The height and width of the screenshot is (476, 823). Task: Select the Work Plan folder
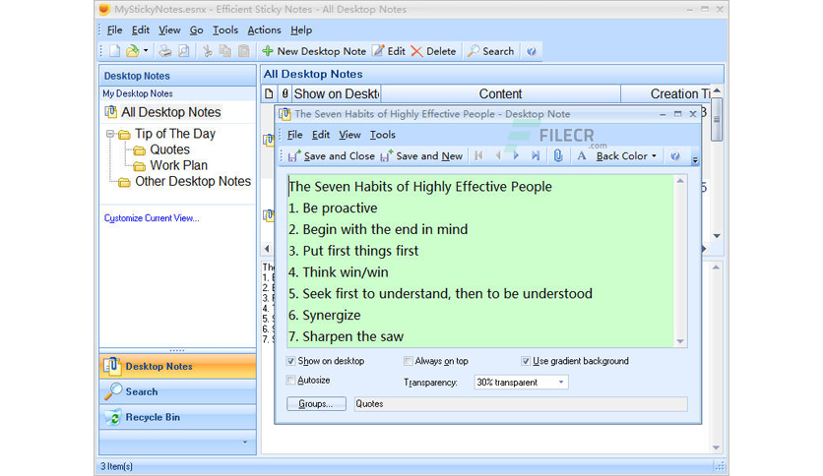(x=178, y=165)
